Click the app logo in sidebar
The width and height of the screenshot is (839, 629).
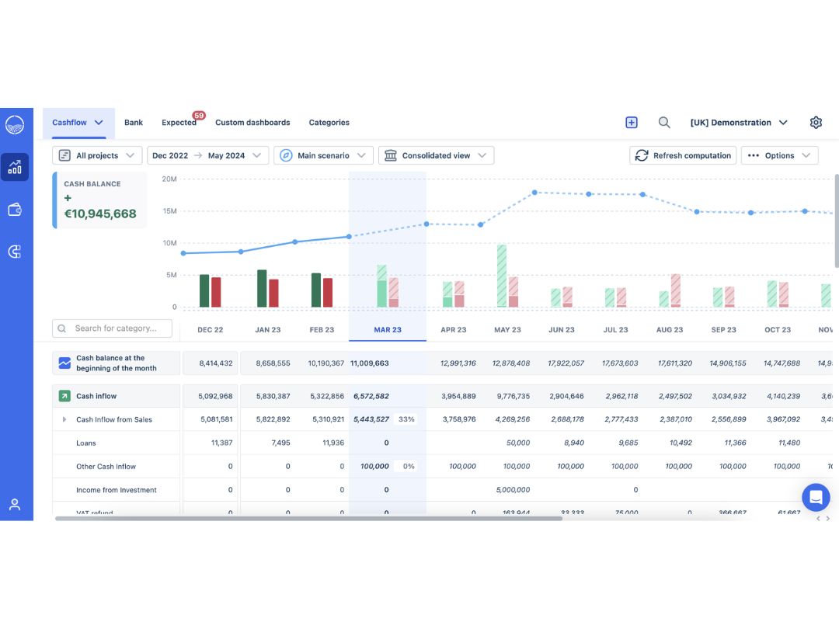tap(15, 124)
